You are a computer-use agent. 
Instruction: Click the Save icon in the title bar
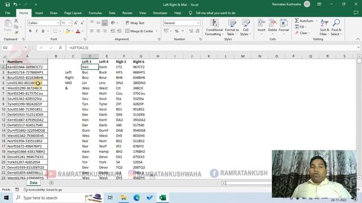(x=7, y=5)
